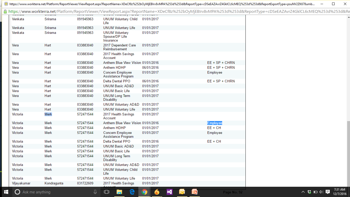Maximize the report viewer window

tap(333, 4)
